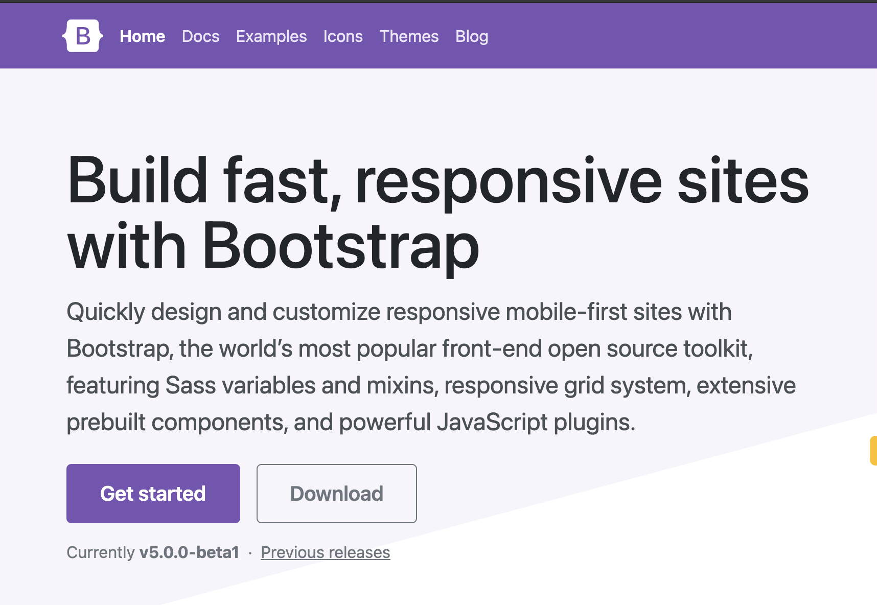Click the Download button
The image size is (877, 605).
pyautogui.click(x=337, y=494)
